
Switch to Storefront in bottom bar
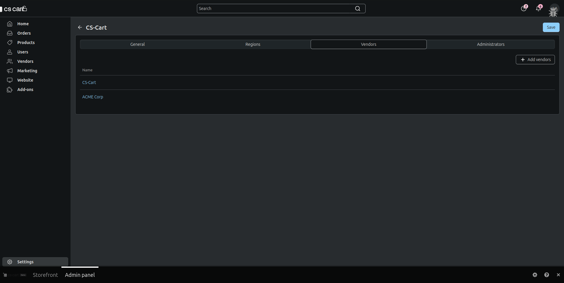point(45,275)
